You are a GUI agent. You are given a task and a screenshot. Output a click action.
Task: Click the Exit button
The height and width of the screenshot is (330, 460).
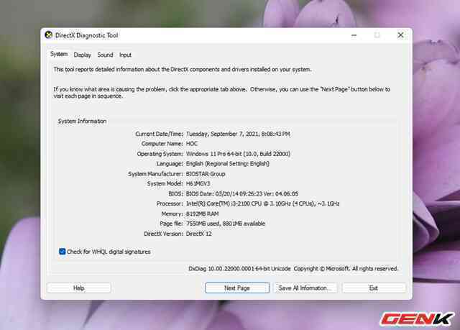(x=374, y=288)
